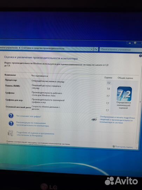This screenshot has width=142, height=190.
Task: Minimize the control panel window
Action: [129, 43]
